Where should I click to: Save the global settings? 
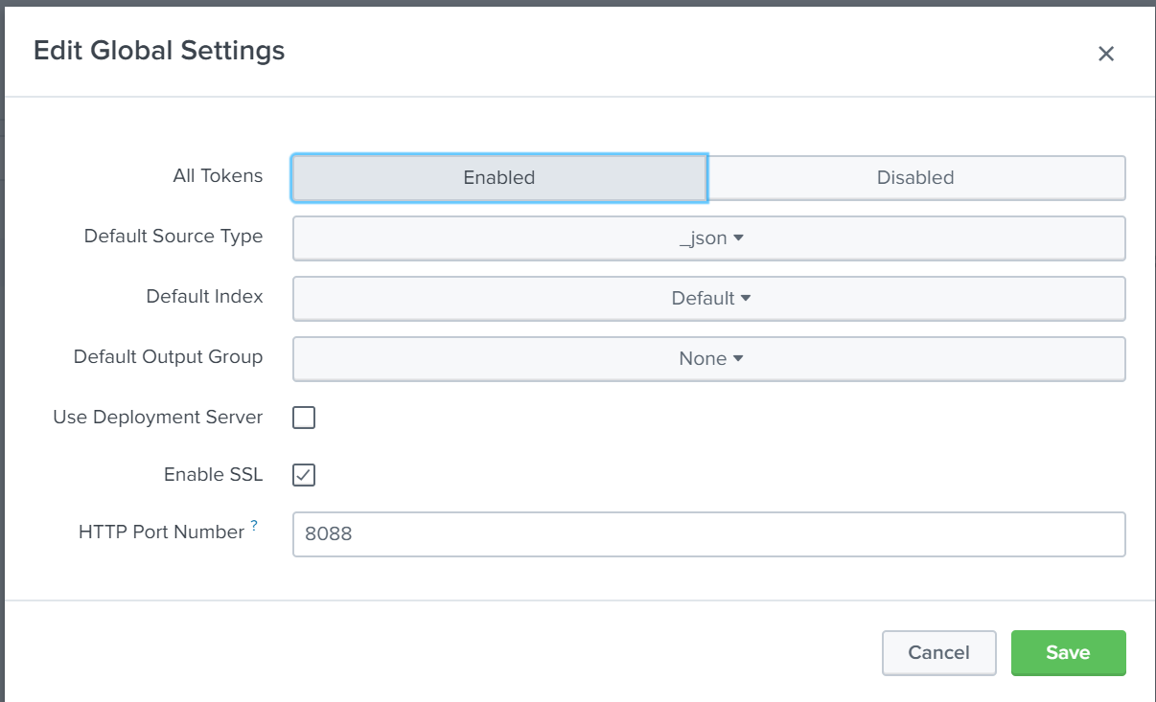(1068, 652)
